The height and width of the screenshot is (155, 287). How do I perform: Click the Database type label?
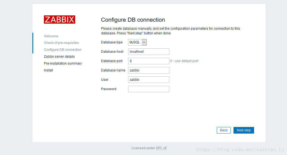click(x=112, y=42)
